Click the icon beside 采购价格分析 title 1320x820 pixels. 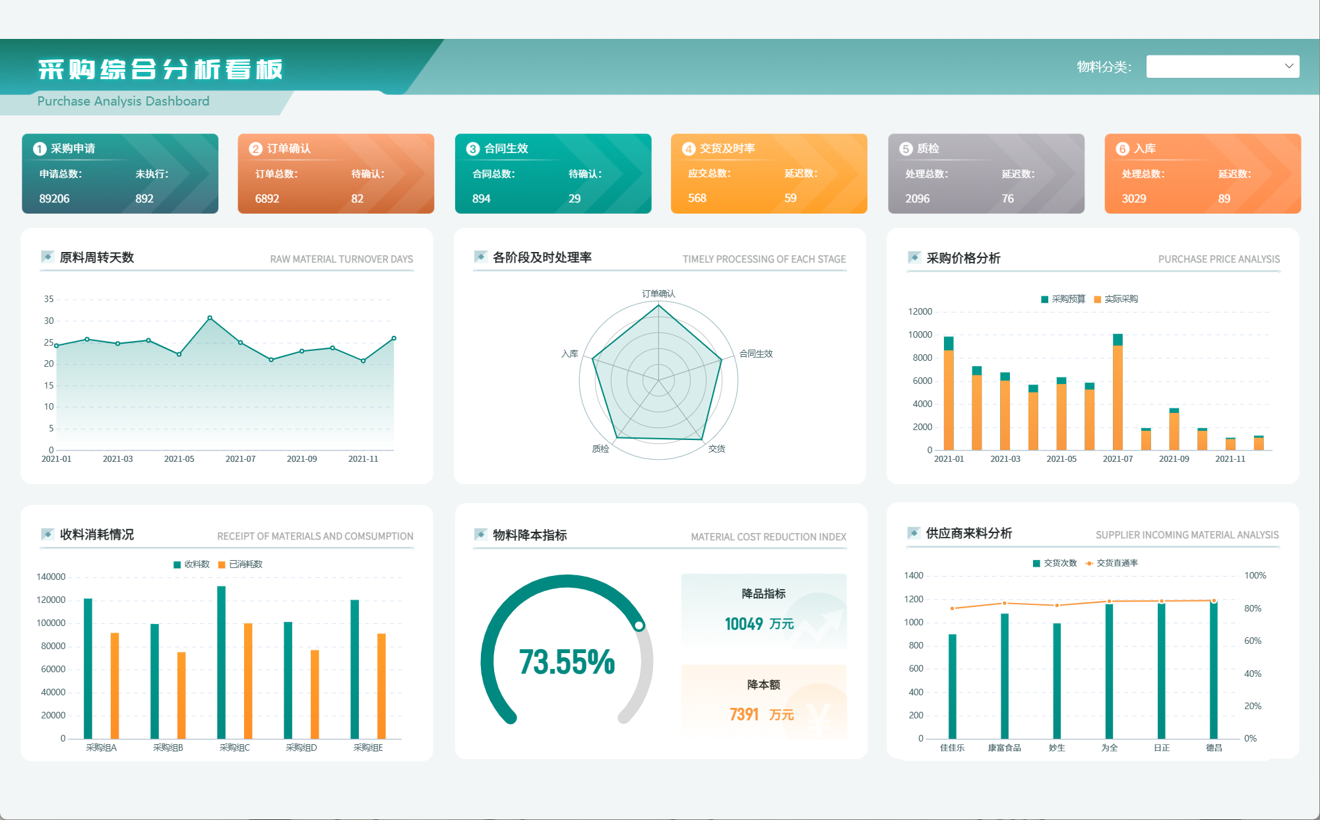[x=914, y=257]
